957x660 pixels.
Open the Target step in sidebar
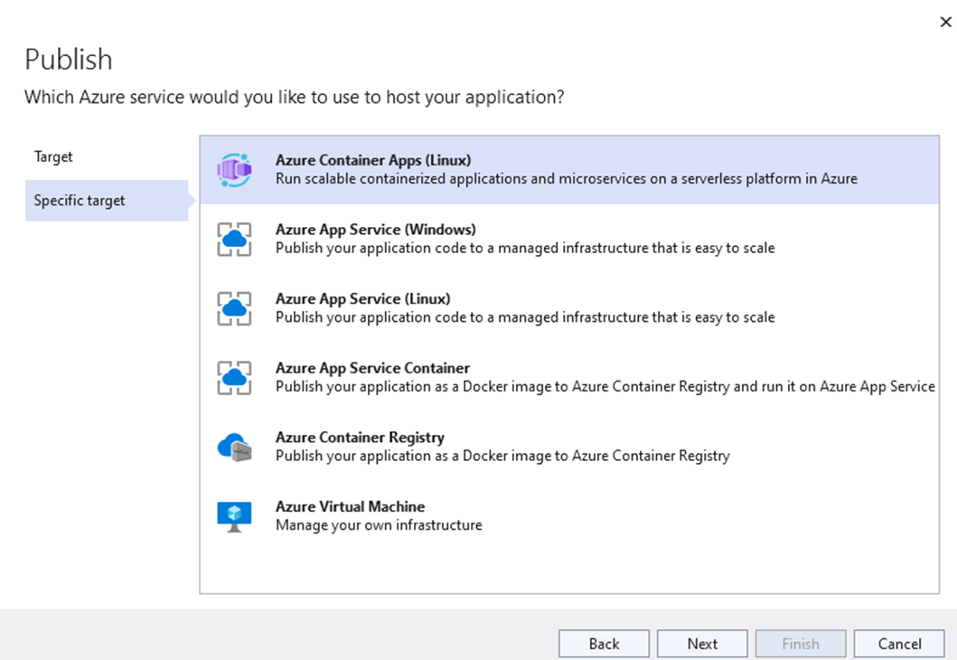point(53,157)
